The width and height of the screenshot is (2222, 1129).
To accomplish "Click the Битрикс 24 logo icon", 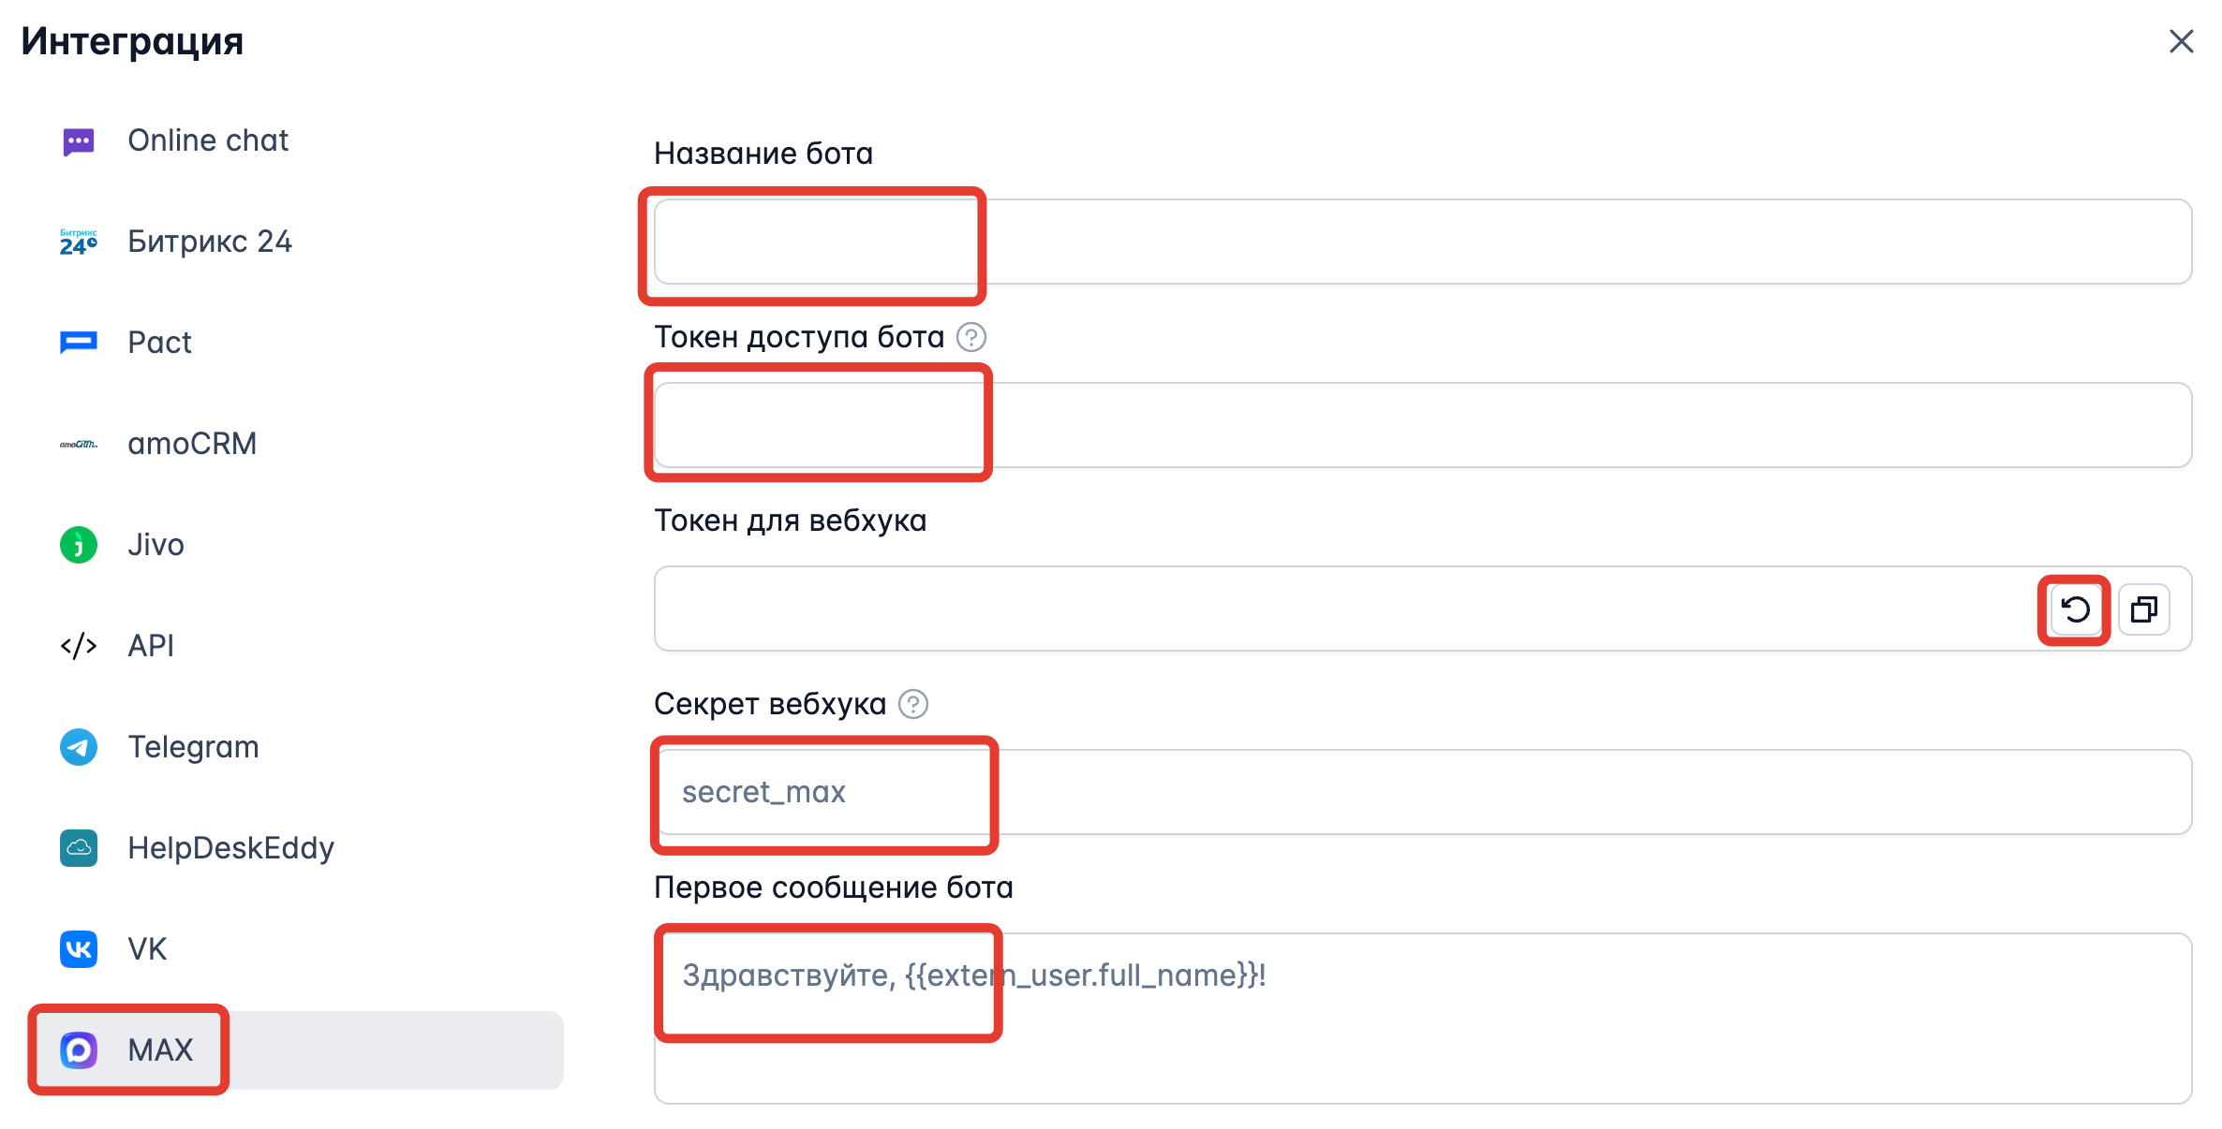I will tap(79, 242).
